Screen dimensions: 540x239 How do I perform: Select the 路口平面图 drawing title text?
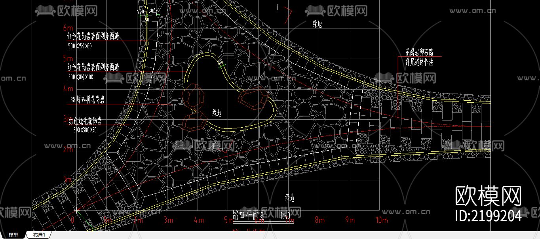tap(249, 214)
